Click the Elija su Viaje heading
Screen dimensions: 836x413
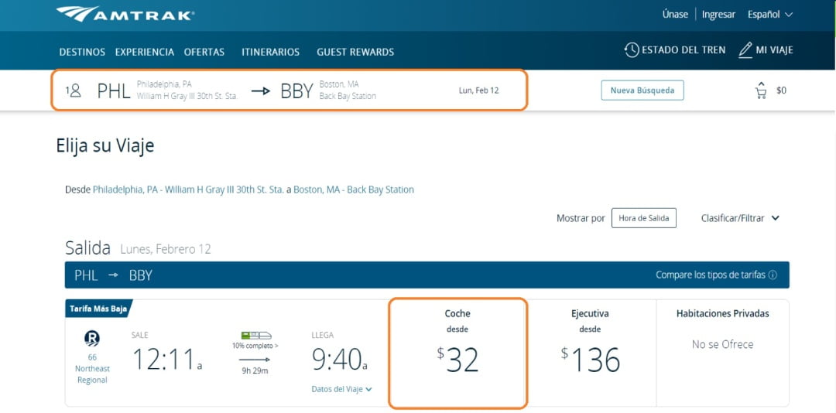tap(105, 145)
